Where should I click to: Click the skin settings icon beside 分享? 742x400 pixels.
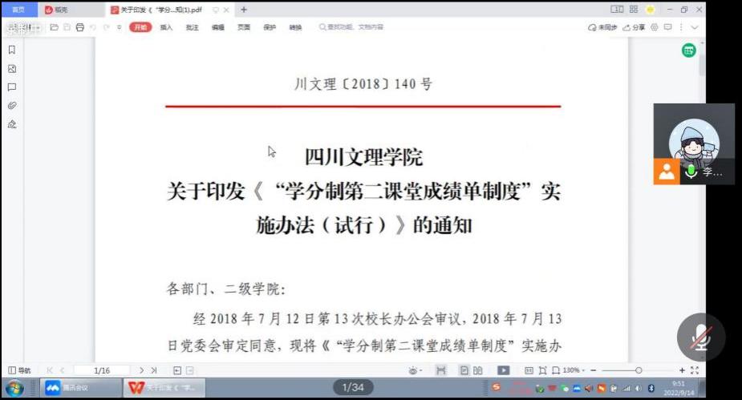[655, 27]
